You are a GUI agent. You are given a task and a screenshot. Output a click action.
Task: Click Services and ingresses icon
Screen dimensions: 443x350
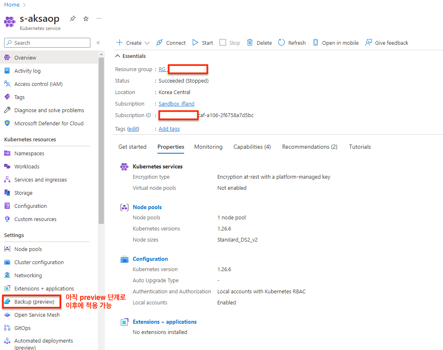coord(7,180)
